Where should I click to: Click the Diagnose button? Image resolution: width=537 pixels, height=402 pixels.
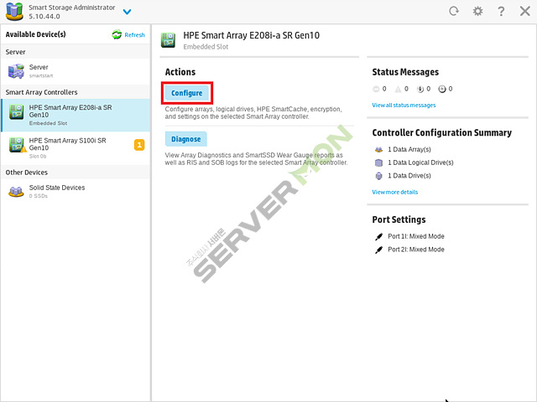186,139
